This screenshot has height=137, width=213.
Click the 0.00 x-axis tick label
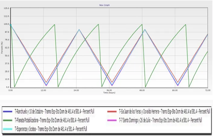click(11, 90)
